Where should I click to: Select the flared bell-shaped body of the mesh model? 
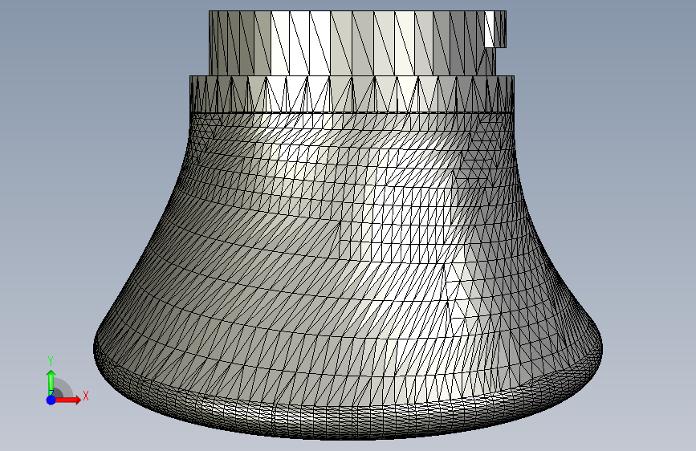[x=348, y=275]
